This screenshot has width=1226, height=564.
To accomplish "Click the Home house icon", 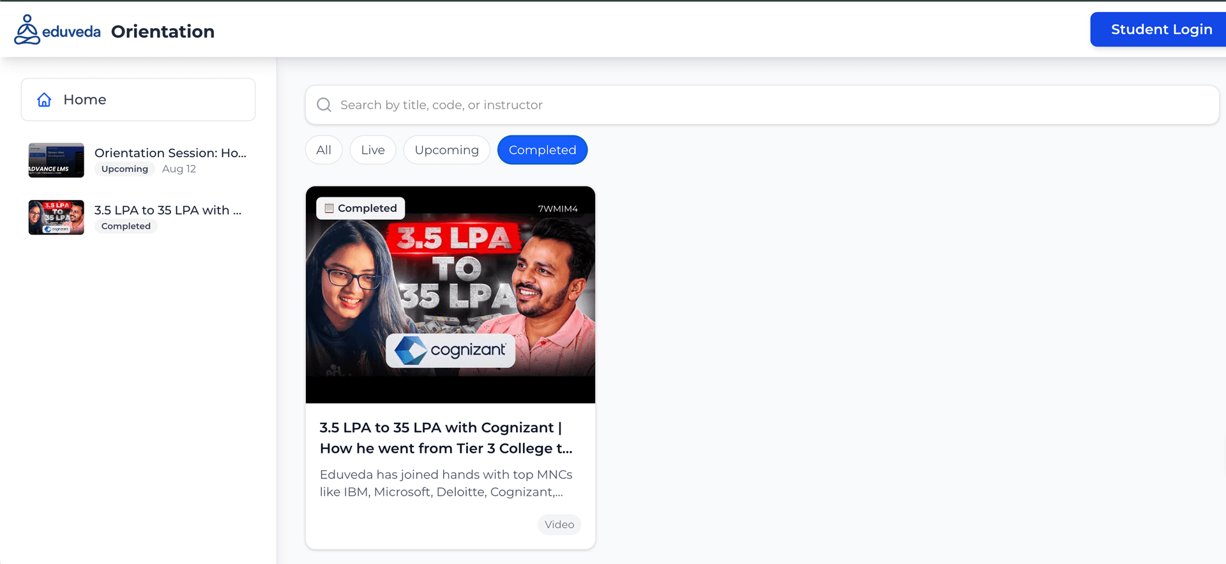I will pos(44,100).
